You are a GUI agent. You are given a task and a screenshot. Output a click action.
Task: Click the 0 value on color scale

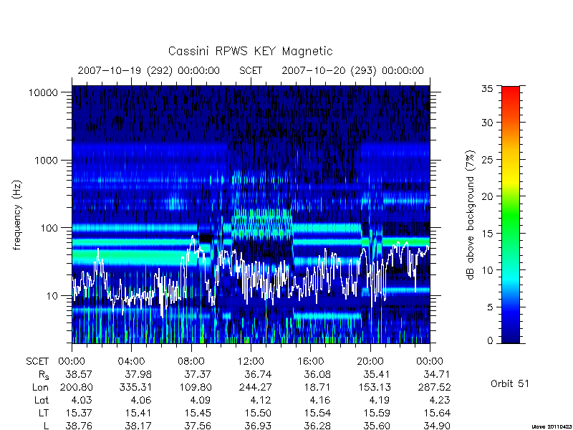pyautogui.click(x=490, y=341)
